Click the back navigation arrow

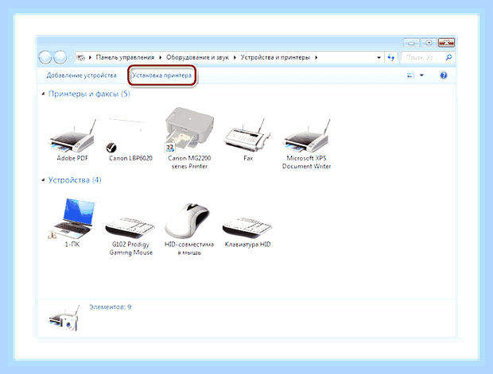45,57
